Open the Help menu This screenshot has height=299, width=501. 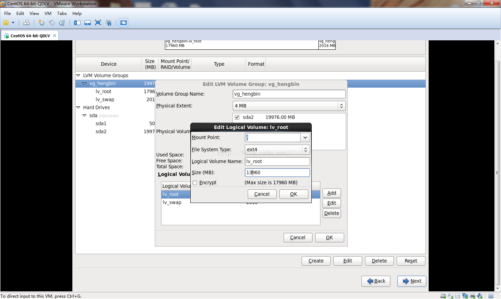pyautogui.click(x=77, y=13)
